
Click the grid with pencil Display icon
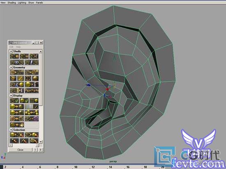[32, 106]
